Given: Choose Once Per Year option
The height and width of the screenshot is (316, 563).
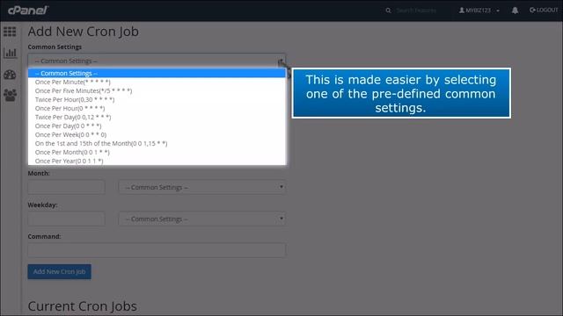Looking at the screenshot, I should pos(157,161).
